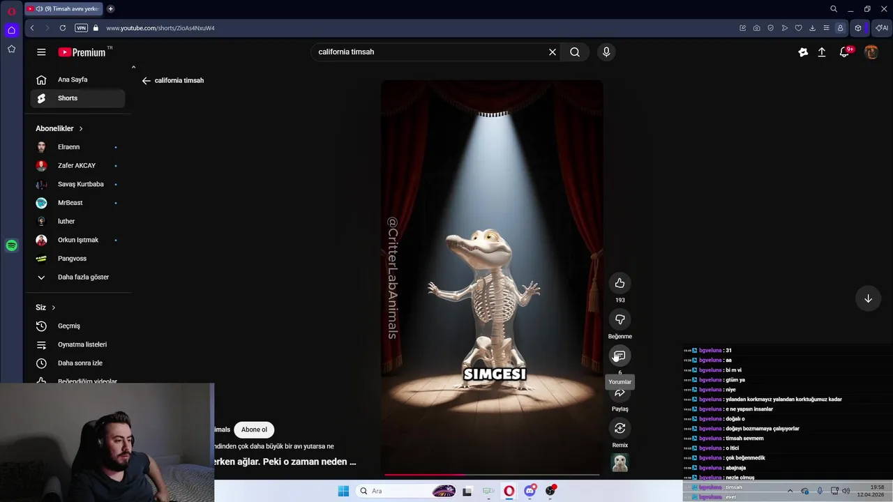
Task: Expand the Siz section arrow
Action: coord(53,307)
